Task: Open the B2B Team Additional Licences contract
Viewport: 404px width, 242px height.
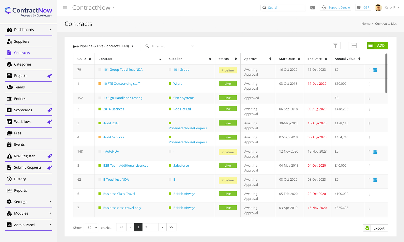Action: point(125,165)
